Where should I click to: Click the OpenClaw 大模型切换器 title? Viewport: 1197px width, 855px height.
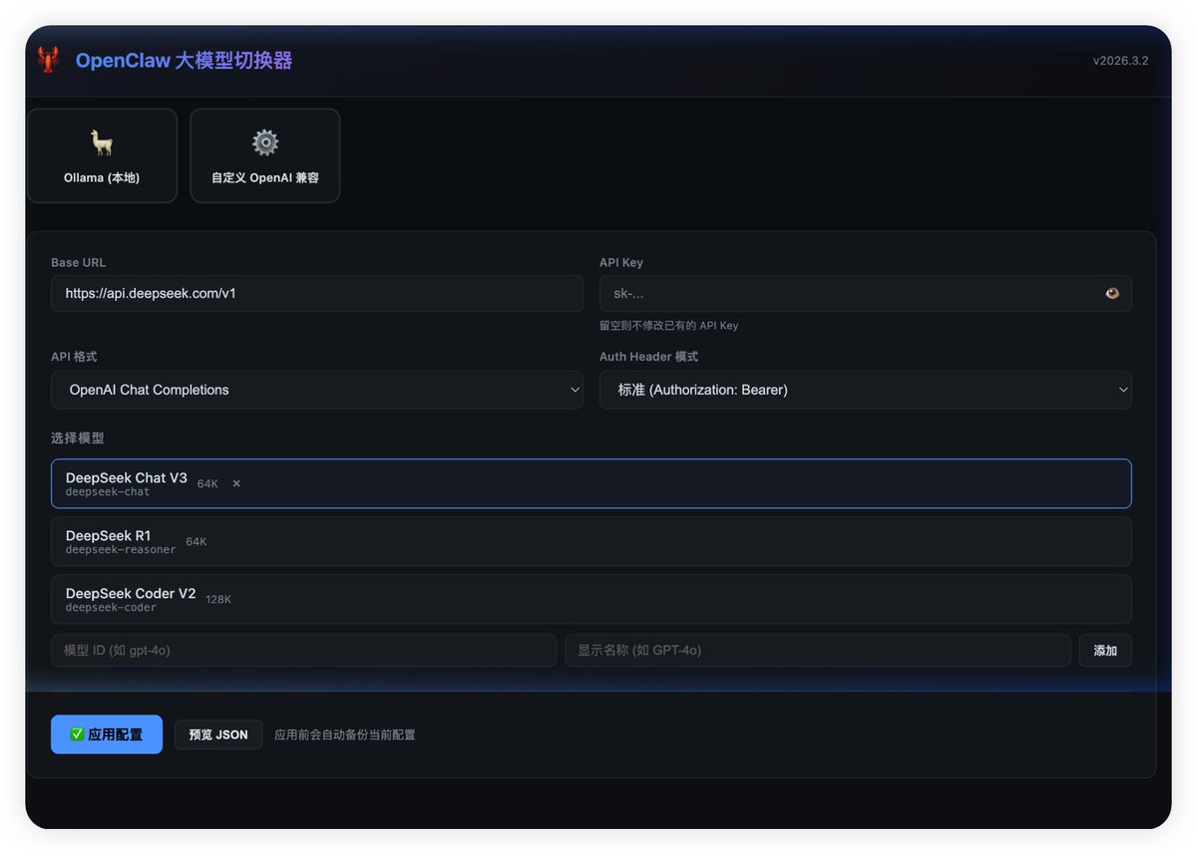(185, 61)
